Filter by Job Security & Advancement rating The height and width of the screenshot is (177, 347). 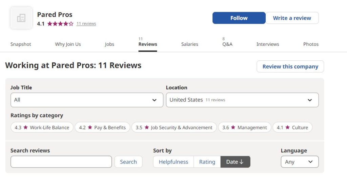(x=174, y=127)
